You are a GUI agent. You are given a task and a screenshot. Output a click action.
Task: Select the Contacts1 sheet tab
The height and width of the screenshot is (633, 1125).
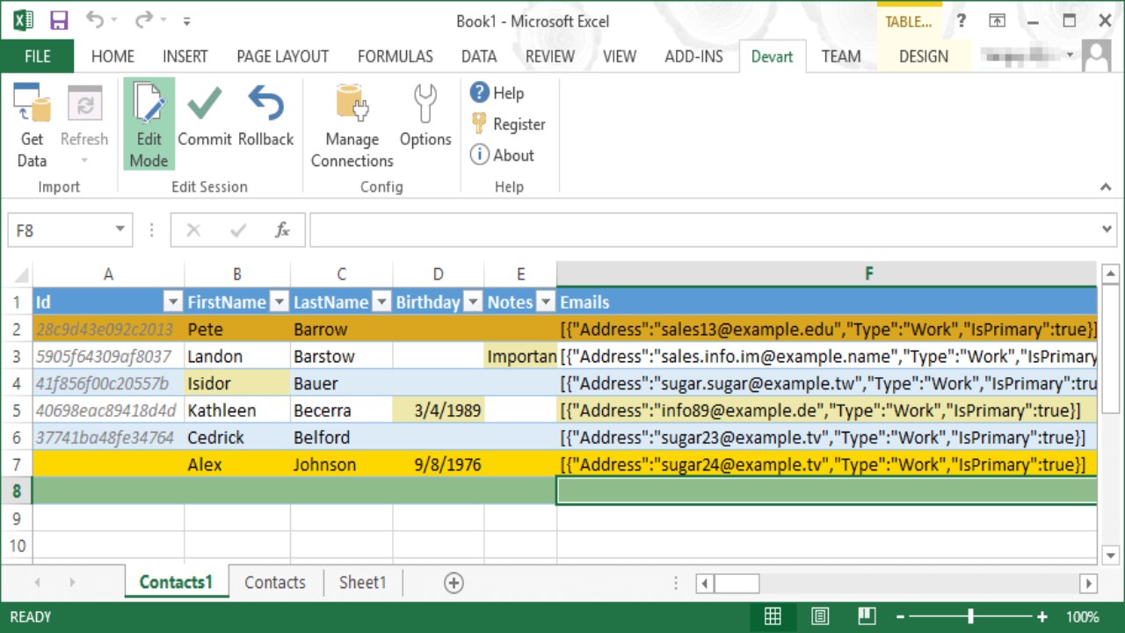[176, 582]
